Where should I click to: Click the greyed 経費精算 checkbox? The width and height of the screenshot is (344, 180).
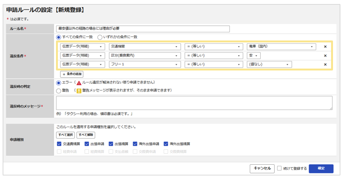click(87, 151)
